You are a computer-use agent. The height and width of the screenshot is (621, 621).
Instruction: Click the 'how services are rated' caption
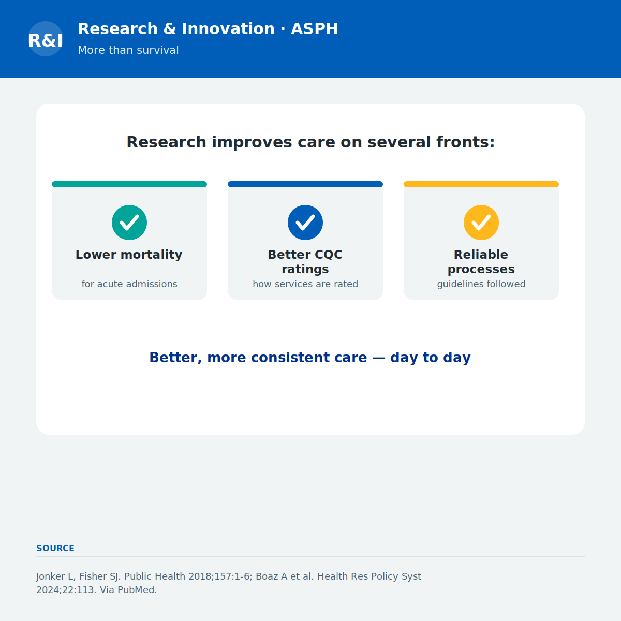pos(305,284)
